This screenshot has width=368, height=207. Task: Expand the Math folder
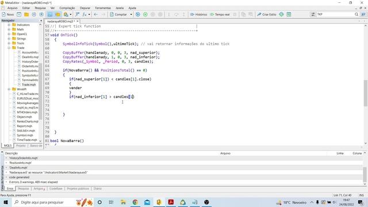pyautogui.click(x=9, y=29)
